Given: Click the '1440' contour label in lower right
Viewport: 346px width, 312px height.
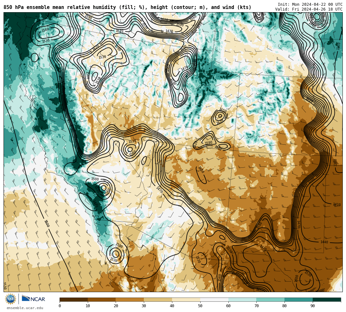Looking at the screenshot, I should click(324, 242).
